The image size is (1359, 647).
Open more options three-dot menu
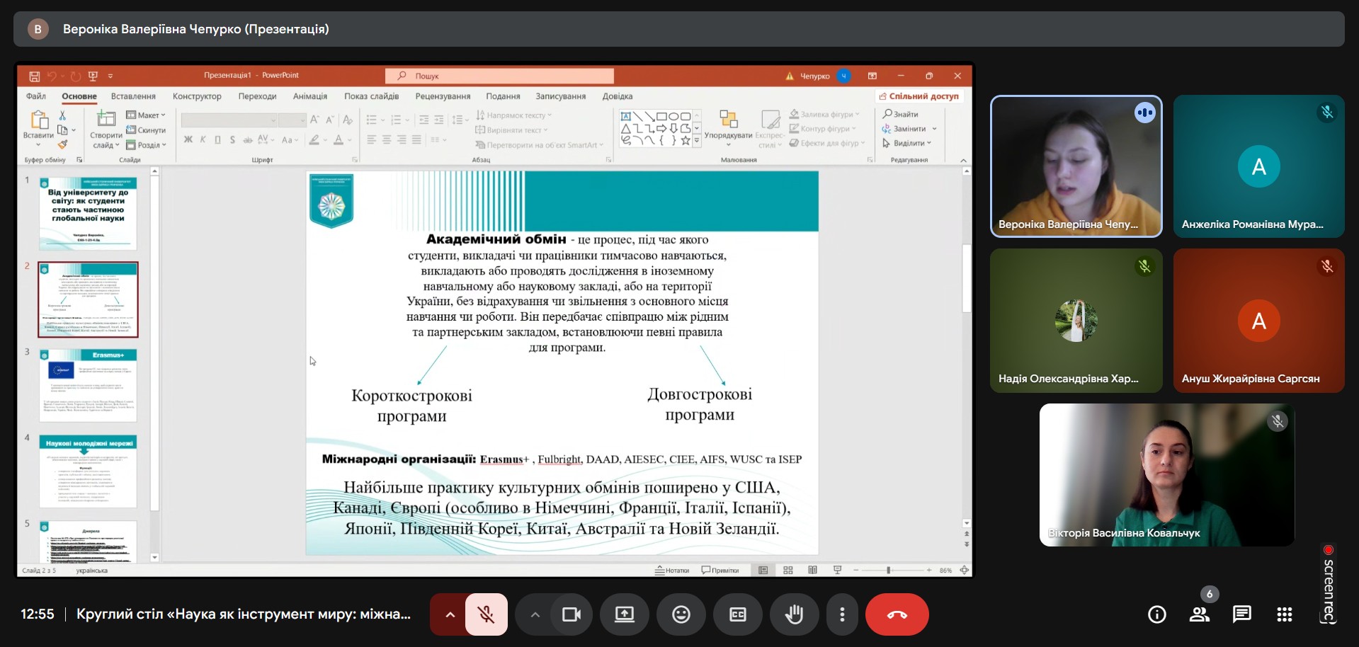[x=841, y=614]
